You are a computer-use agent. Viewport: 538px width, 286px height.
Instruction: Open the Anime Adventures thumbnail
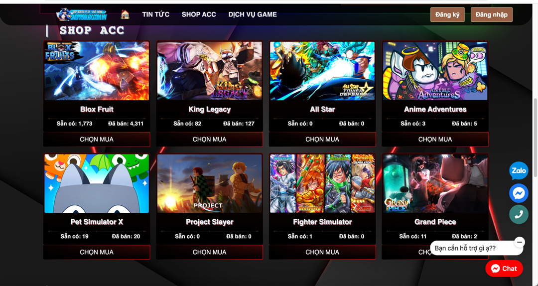tap(435, 71)
